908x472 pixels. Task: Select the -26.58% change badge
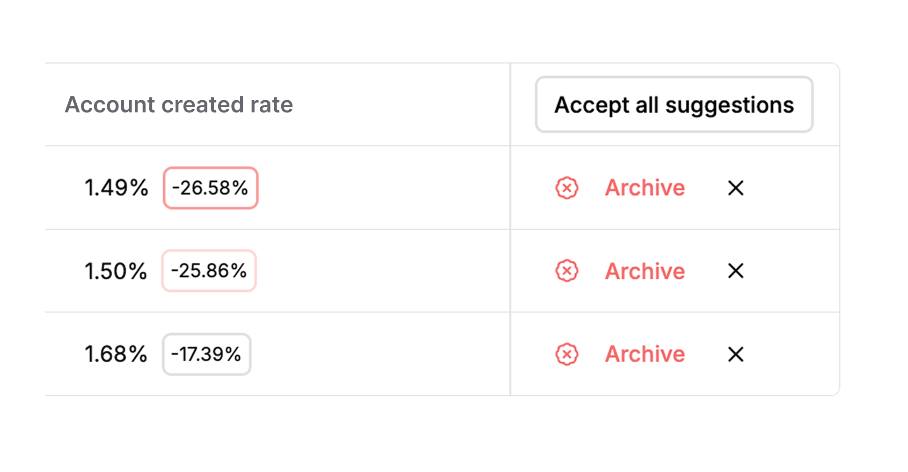pos(210,188)
